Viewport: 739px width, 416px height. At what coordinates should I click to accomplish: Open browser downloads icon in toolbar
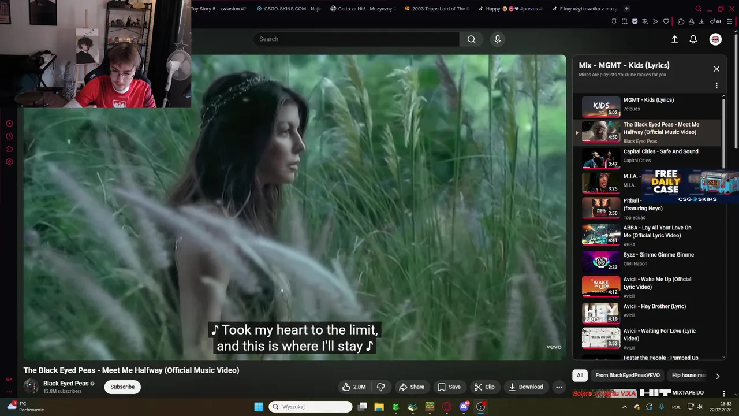point(701,21)
